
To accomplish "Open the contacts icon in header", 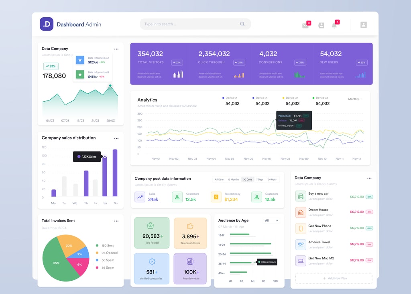I will (321, 25).
